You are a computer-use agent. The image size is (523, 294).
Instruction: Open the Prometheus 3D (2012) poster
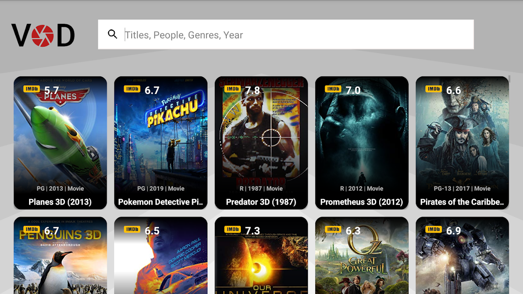point(362,143)
